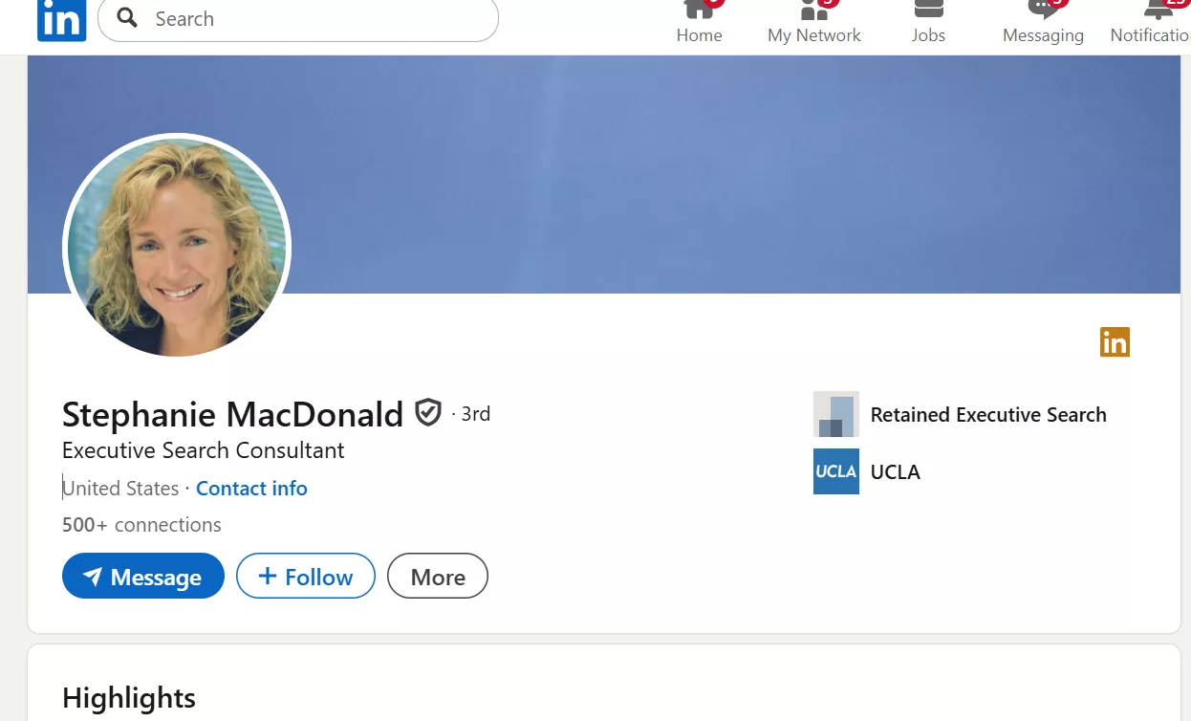The height and width of the screenshot is (721, 1191).
Task: Click the blue profile banner image
Action: (726, 172)
